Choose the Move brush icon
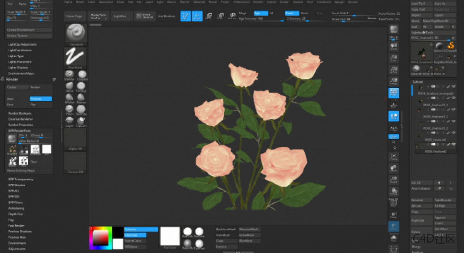The image size is (464, 253). point(69,86)
